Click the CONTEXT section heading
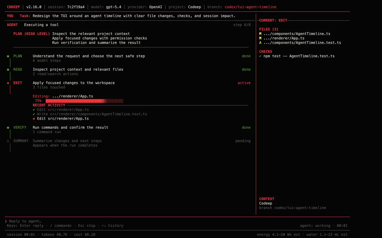382x238 pixels. [x=267, y=199]
